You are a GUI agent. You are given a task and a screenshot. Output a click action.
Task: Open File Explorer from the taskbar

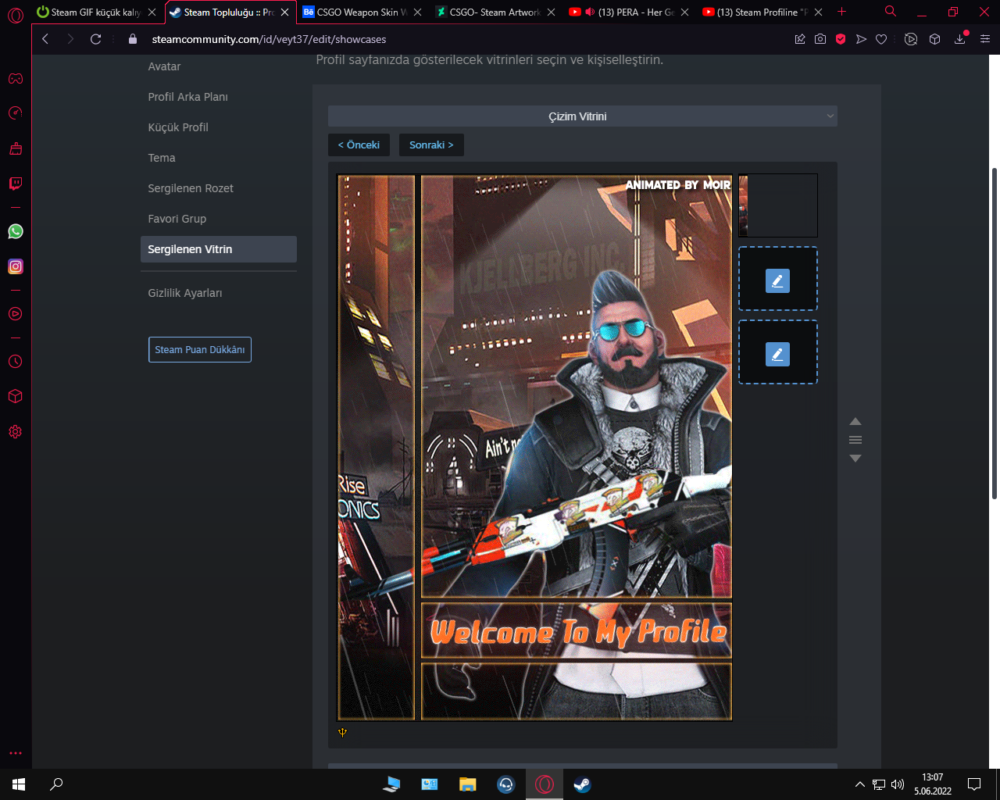pyautogui.click(x=468, y=784)
